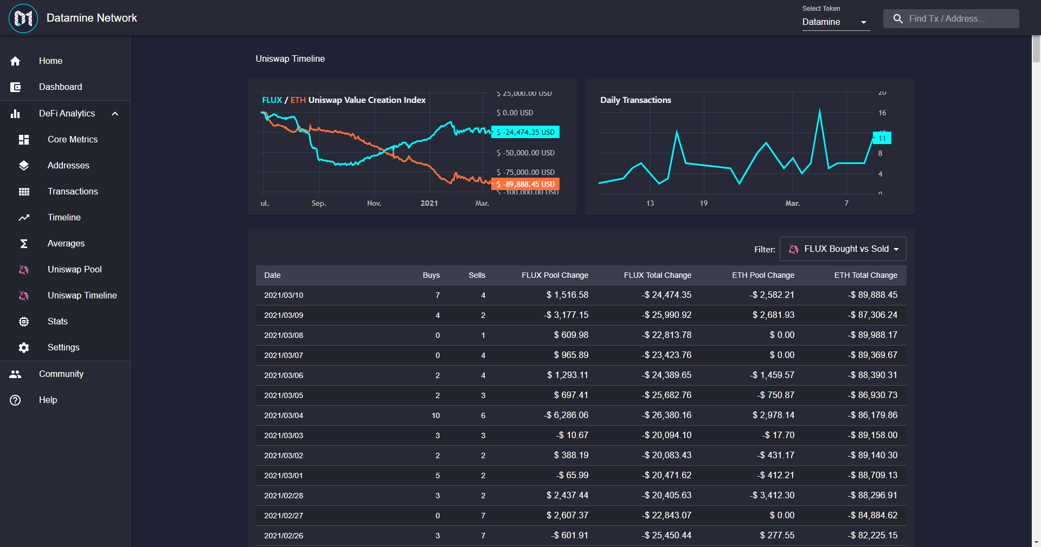
Task: Click the Buys column header
Action: pyautogui.click(x=431, y=276)
